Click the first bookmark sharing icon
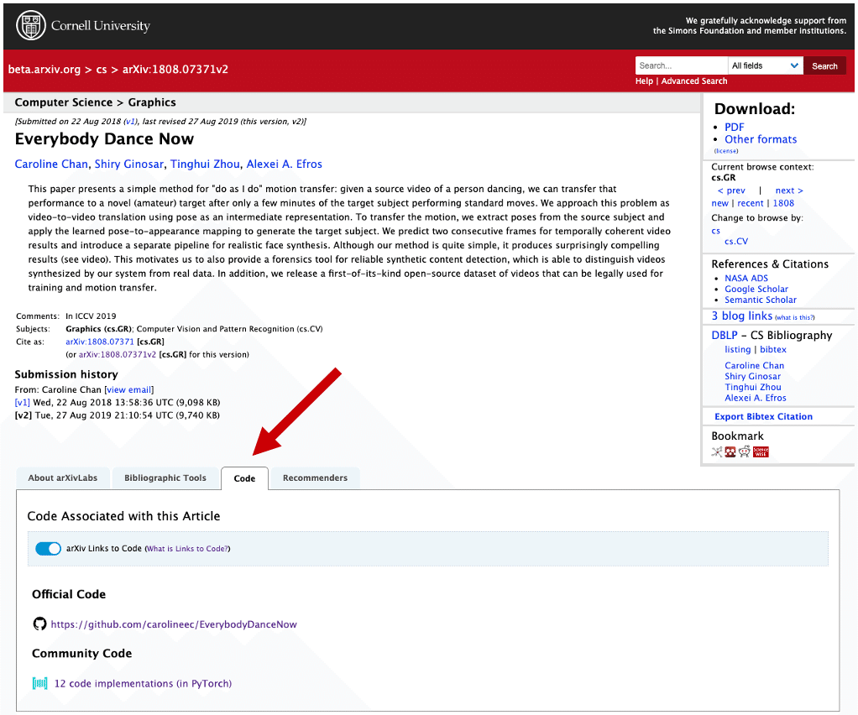This screenshot has height=715, width=858. (x=718, y=451)
